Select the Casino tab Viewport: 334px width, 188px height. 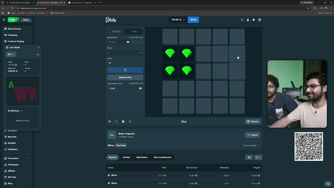(x=14, y=20)
